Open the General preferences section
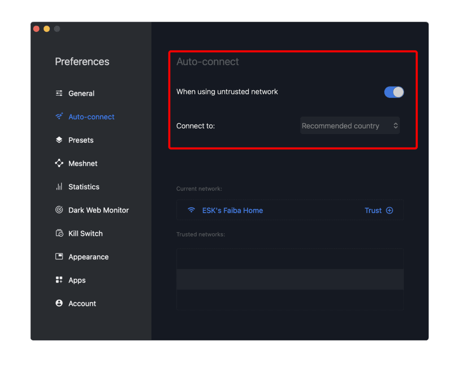Viewport: 459px width, 365px height. click(81, 93)
